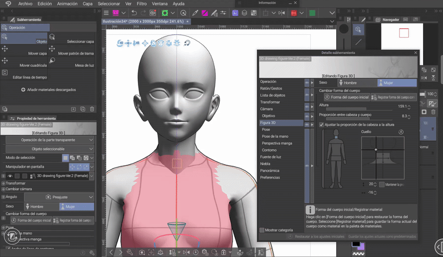This screenshot has height=257, width=443.
Task: Click the eyedropper icon in the top toolbar
Action: tap(195, 12)
